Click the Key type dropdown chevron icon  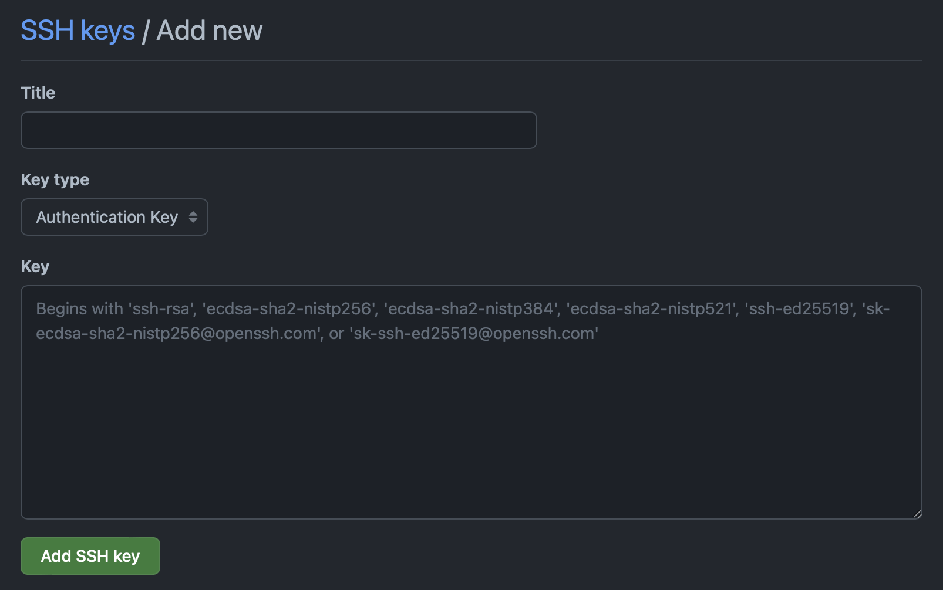pos(194,217)
